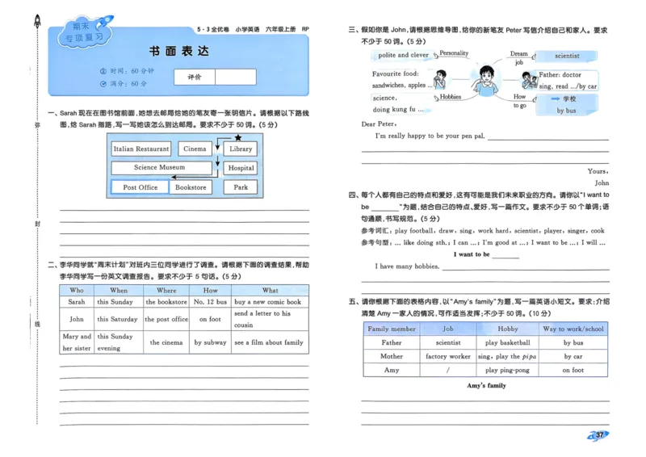
Task: Click the 'Where' column header in survey table
Action: tap(166, 290)
